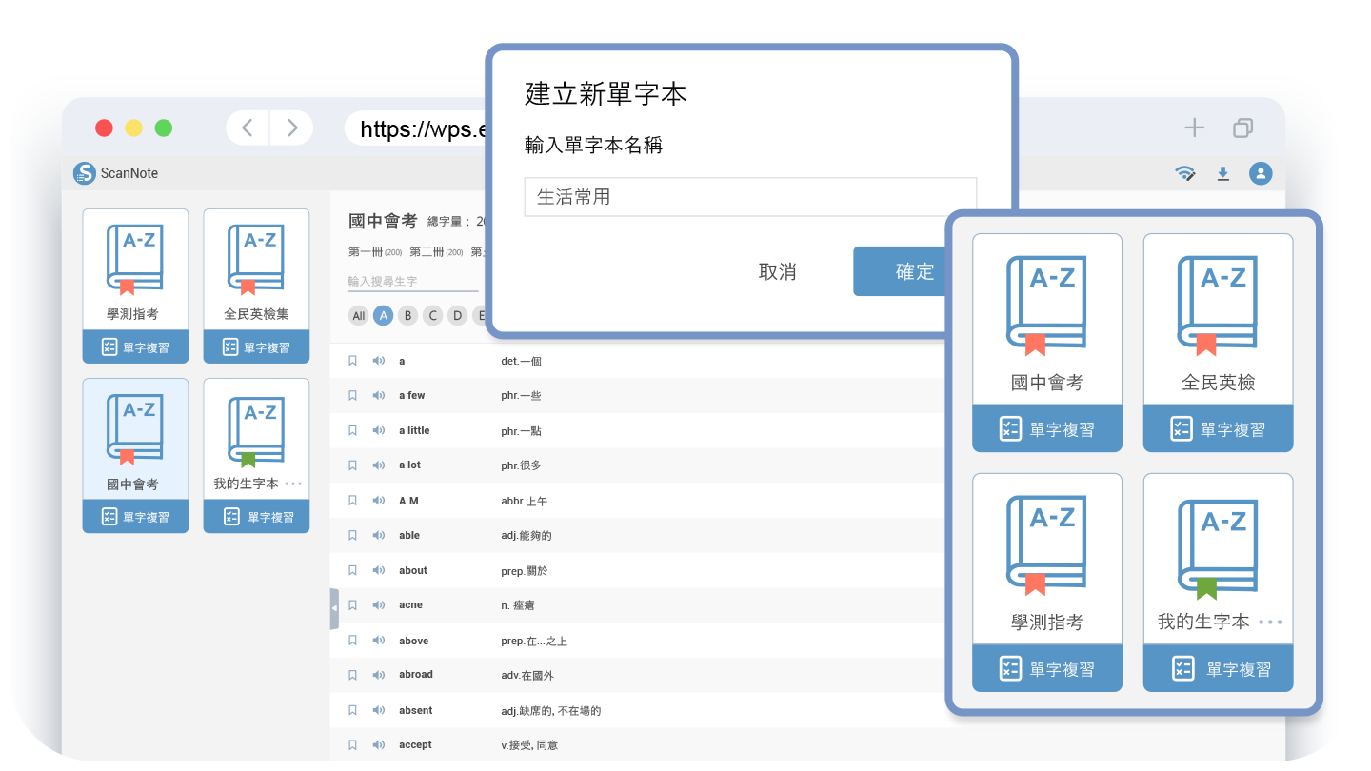
Task: Open 我的生字本 ellipsis menu in enlarged panel
Action: pos(1270,622)
